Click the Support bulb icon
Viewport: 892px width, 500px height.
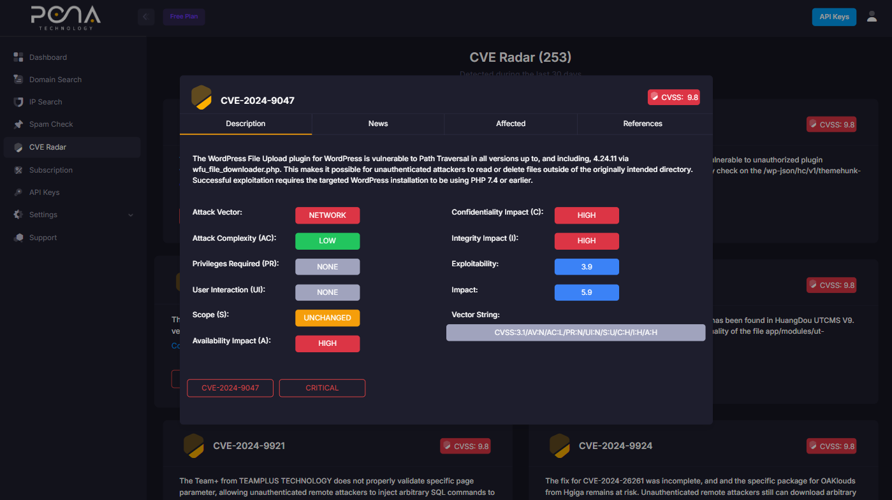[18, 238]
